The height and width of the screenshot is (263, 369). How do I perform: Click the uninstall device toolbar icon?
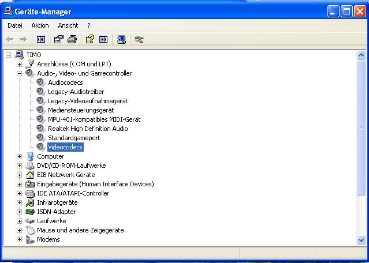click(x=139, y=39)
